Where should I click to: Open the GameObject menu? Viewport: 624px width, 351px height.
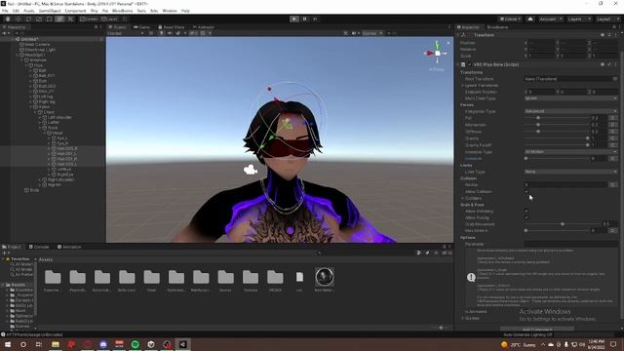click(x=50, y=11)
